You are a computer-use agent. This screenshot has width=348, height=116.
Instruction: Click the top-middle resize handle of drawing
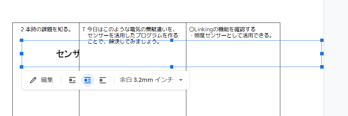[x=171, y=40]
